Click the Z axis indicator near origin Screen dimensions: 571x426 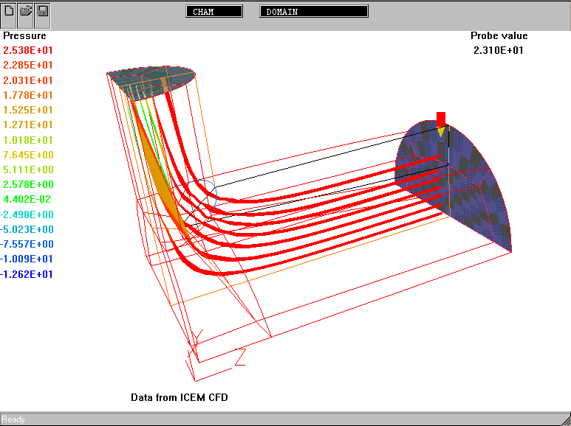[239, 358]
